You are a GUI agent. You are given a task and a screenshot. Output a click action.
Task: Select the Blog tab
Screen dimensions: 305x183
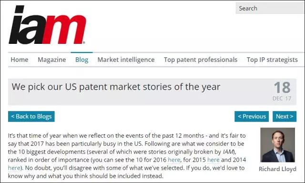coord(81,60)
